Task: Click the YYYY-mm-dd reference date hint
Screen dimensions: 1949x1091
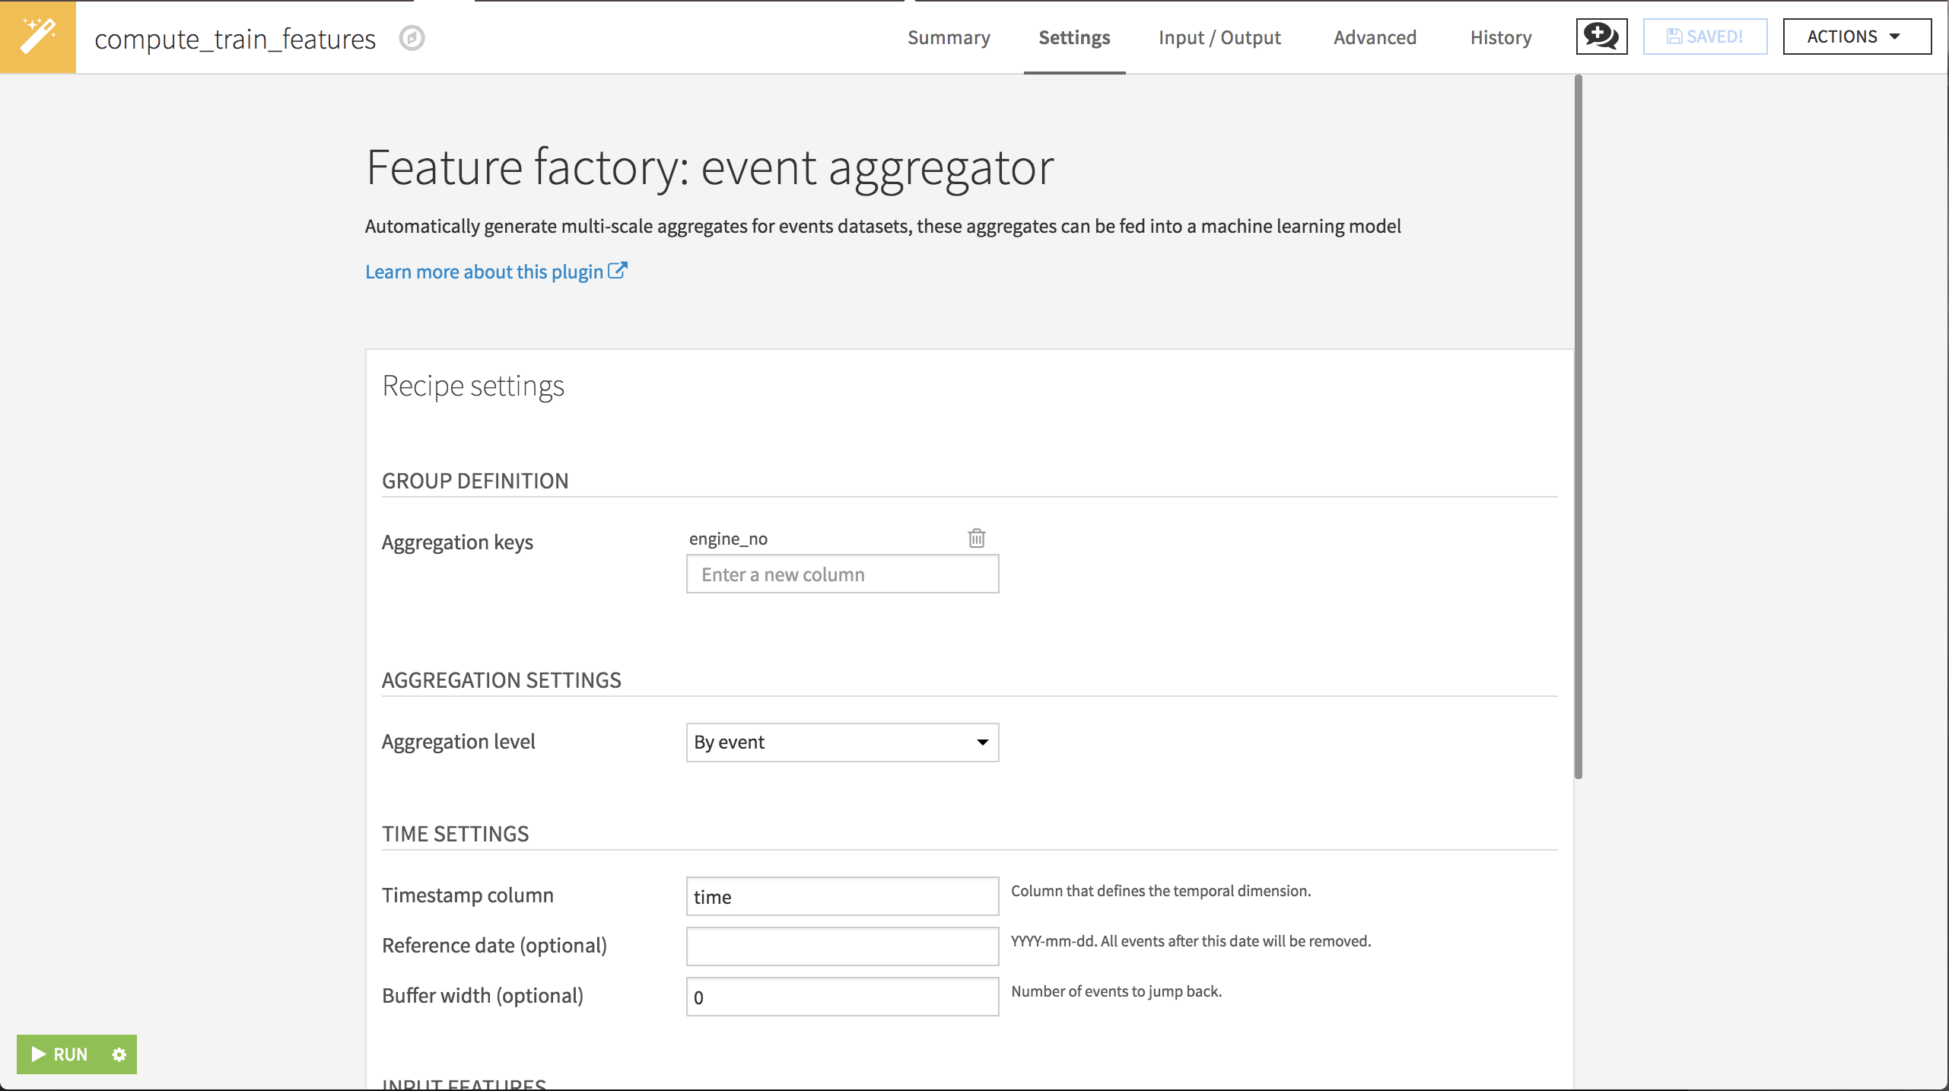Action: (x=1191, y=941)
